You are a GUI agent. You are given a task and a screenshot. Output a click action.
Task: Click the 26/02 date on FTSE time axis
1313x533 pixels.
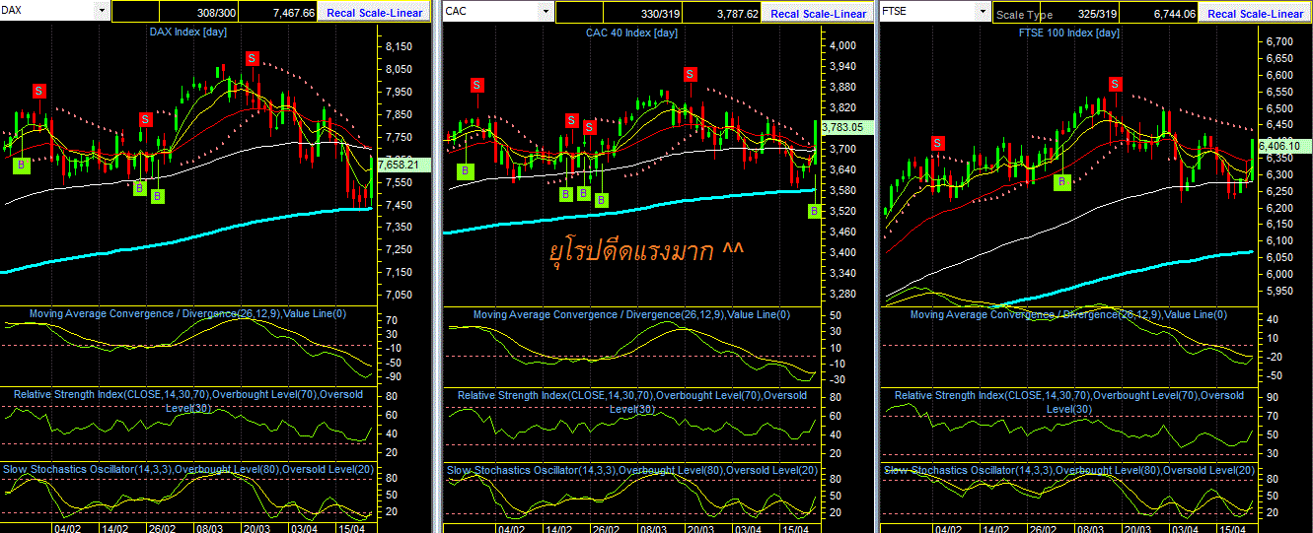click(1043, 528)
